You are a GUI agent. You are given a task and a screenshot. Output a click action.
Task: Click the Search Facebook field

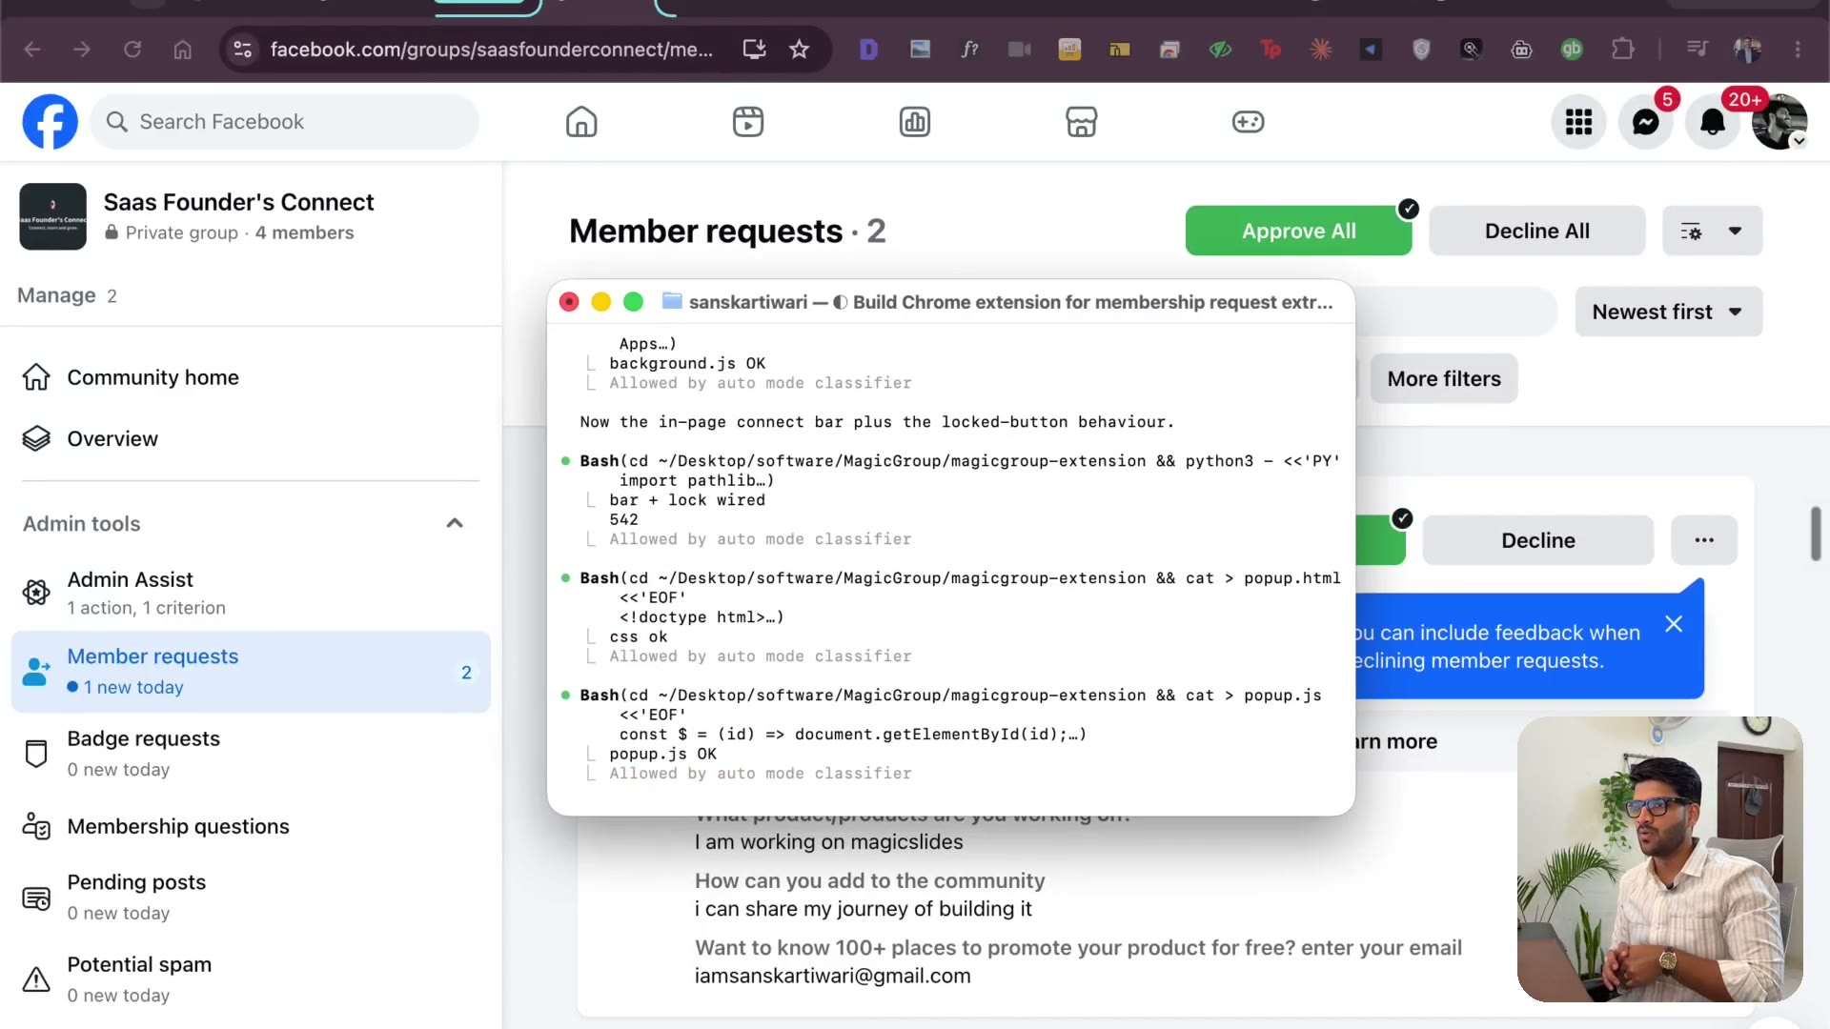(285, 122)
